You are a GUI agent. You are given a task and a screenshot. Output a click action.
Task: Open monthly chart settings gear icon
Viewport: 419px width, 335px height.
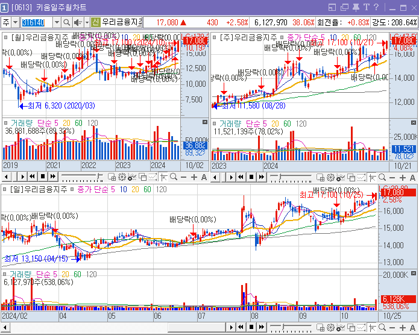[122, 177]
